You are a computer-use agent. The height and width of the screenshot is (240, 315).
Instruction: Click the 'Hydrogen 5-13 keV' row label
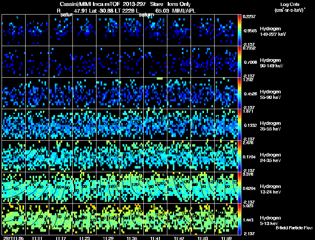coord(270,221)
